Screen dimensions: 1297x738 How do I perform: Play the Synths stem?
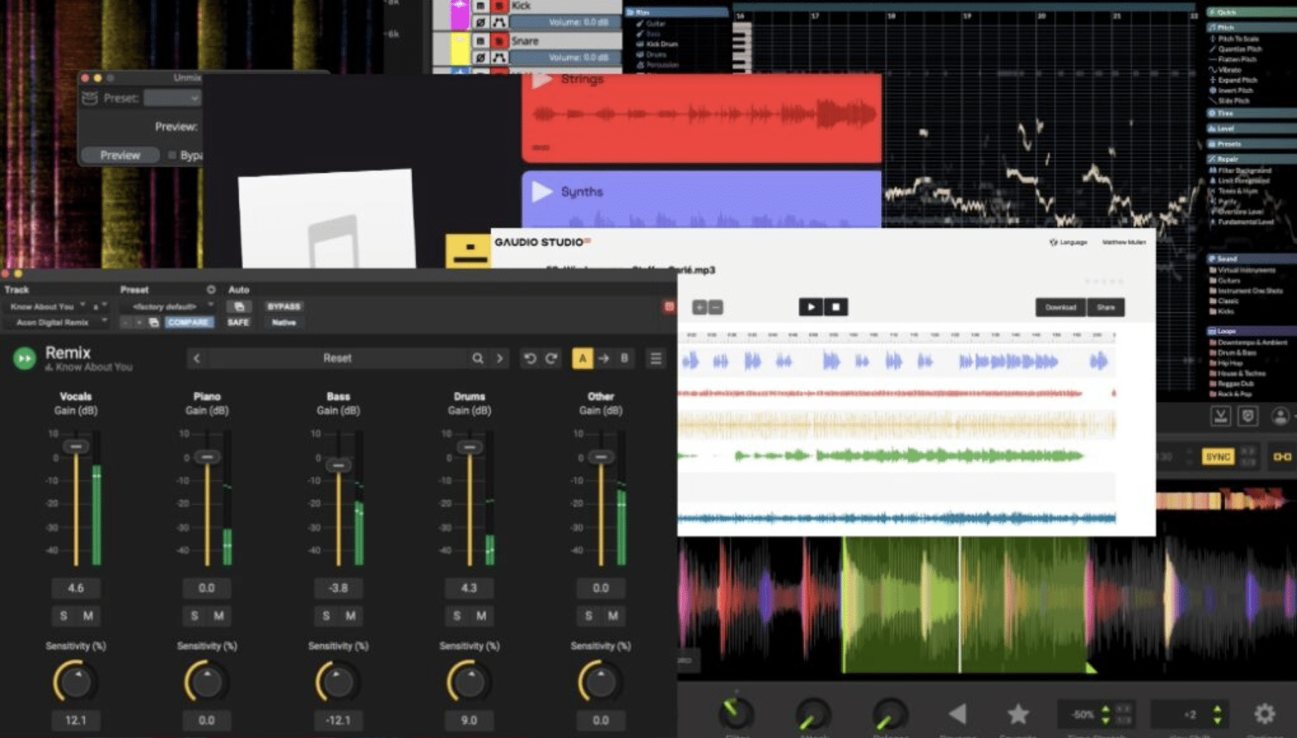542,191
